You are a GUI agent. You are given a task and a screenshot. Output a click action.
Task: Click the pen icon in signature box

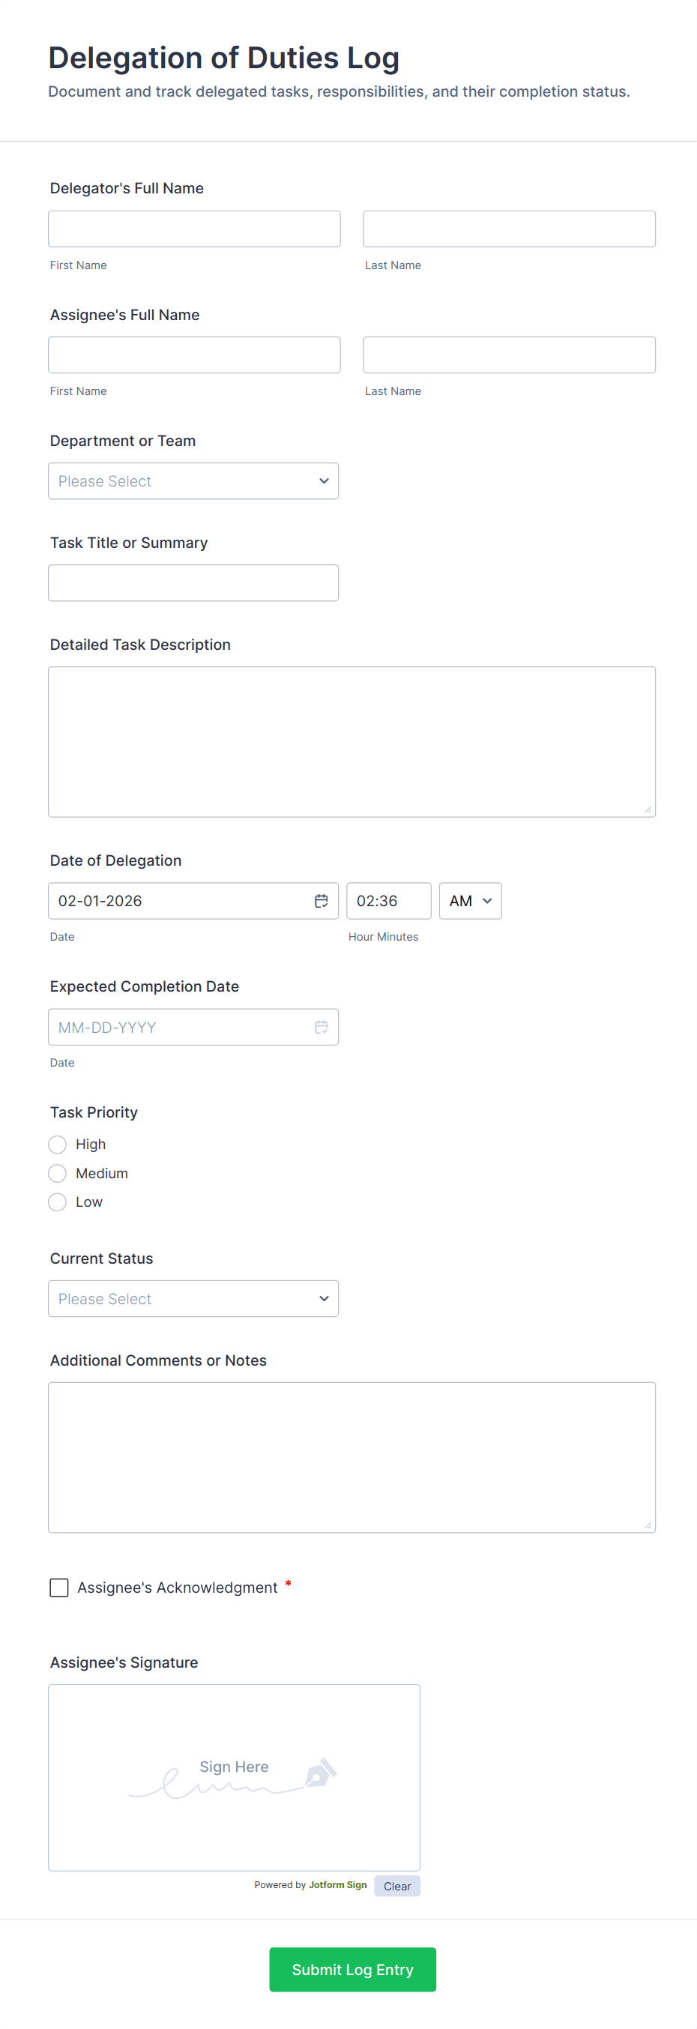tap(321, 1772)
